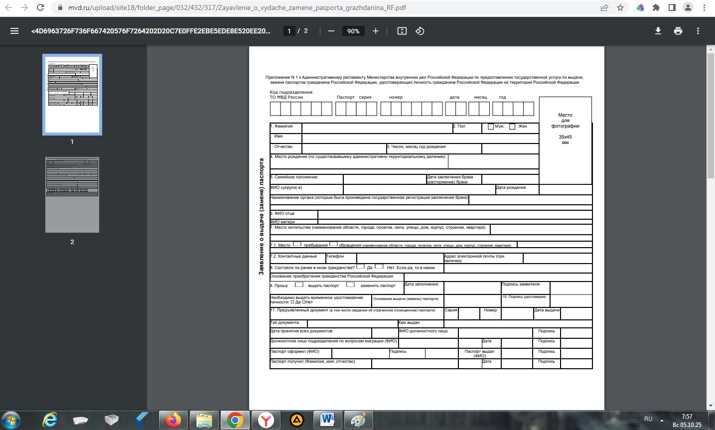The image size is (715, 430).
Task: Tick the выдать паспорт checkbox
Action: tap(299, 285)
